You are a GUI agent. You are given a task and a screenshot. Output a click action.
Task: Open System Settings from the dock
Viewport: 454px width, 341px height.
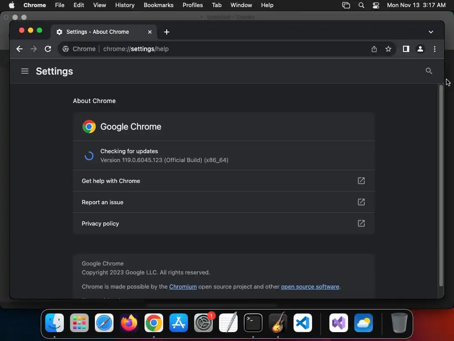(203, 323)
